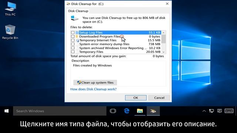Open the Windows Start button
Screen dimensions: 237x133
click(x=7, y=111)
